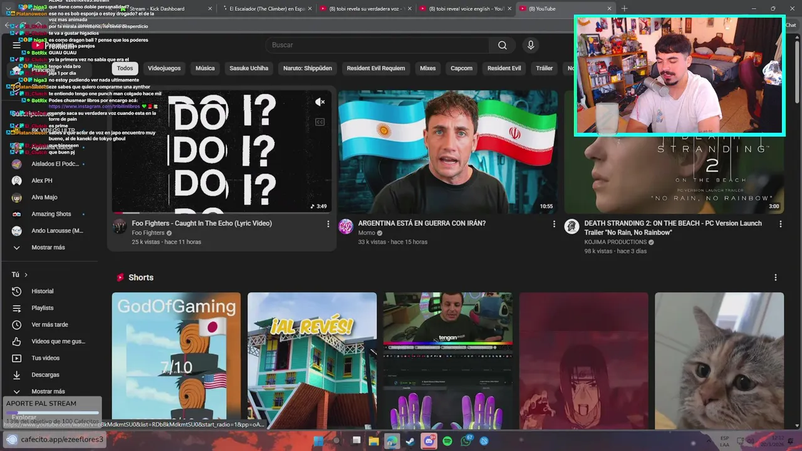802x451 pixels.
Task: Open ARGENTINA ESTÁ EN GUERRA CON IRÁN title
Action: tap(422, 223)
